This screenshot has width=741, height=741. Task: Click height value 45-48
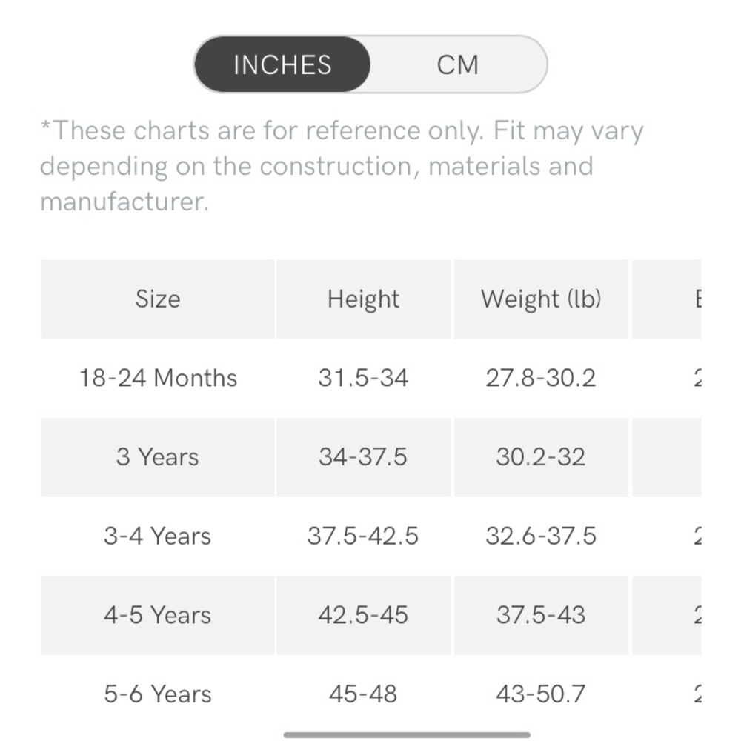pyautogui.click(x=363, y=694)
